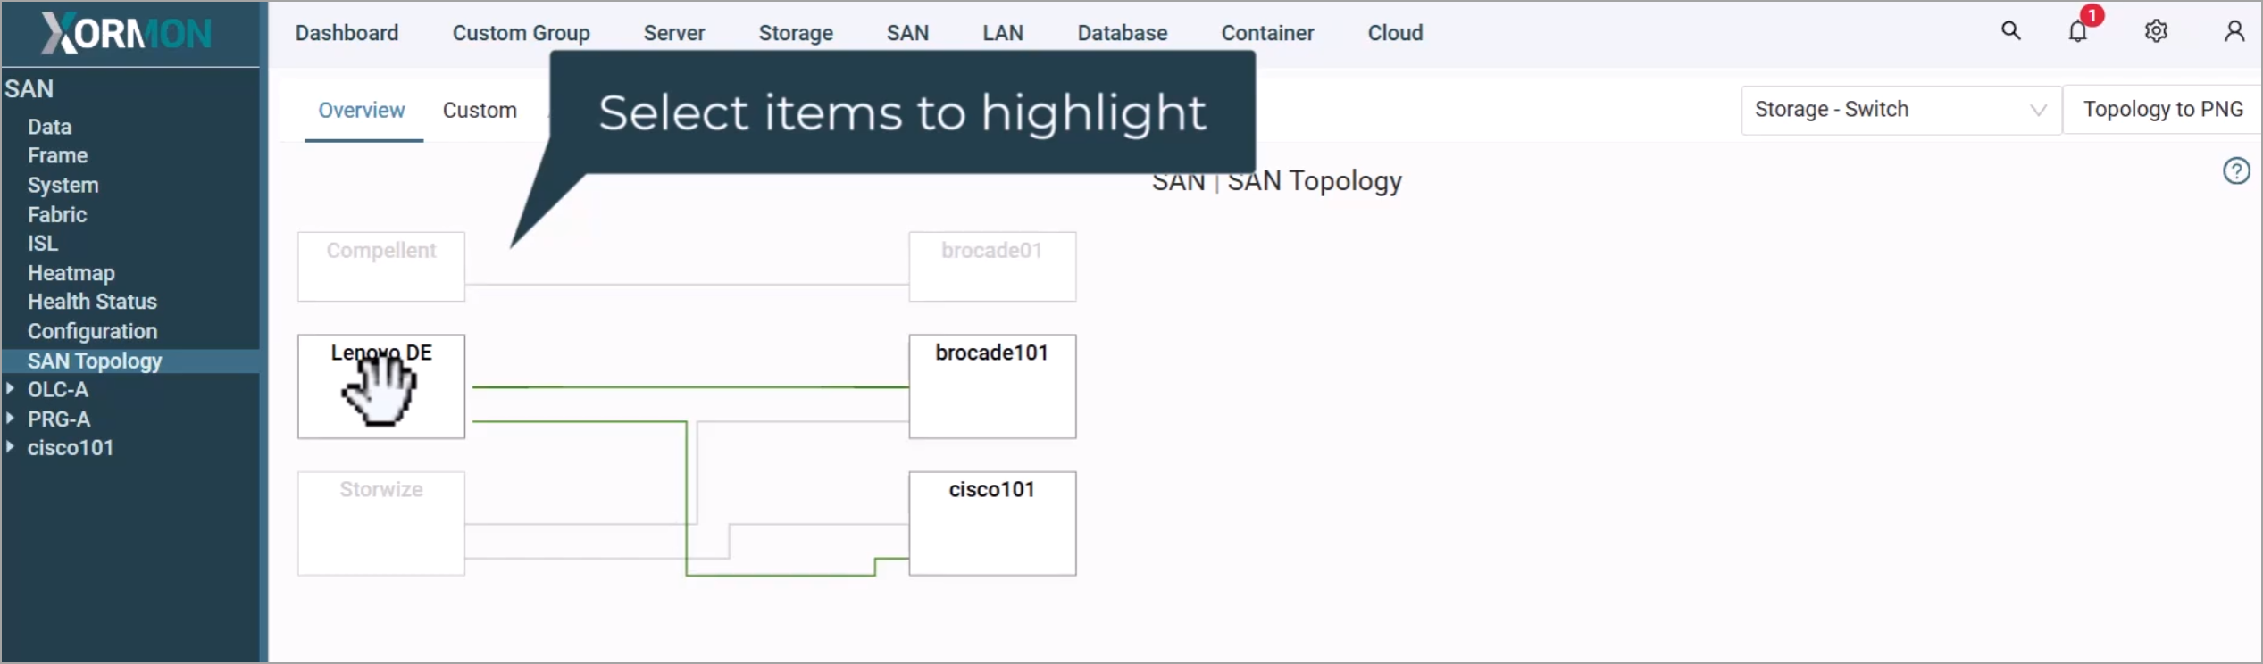Open the search icon in top bar
This screenshot has width=2263, height=664.
(2010, 31)
